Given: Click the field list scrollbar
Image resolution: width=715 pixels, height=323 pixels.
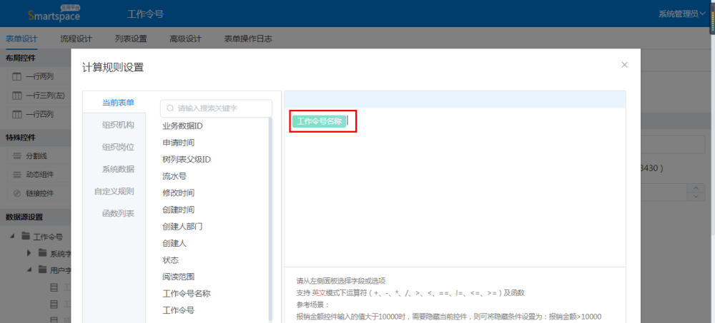Looking at the screenshot, I should click(270, 214).
